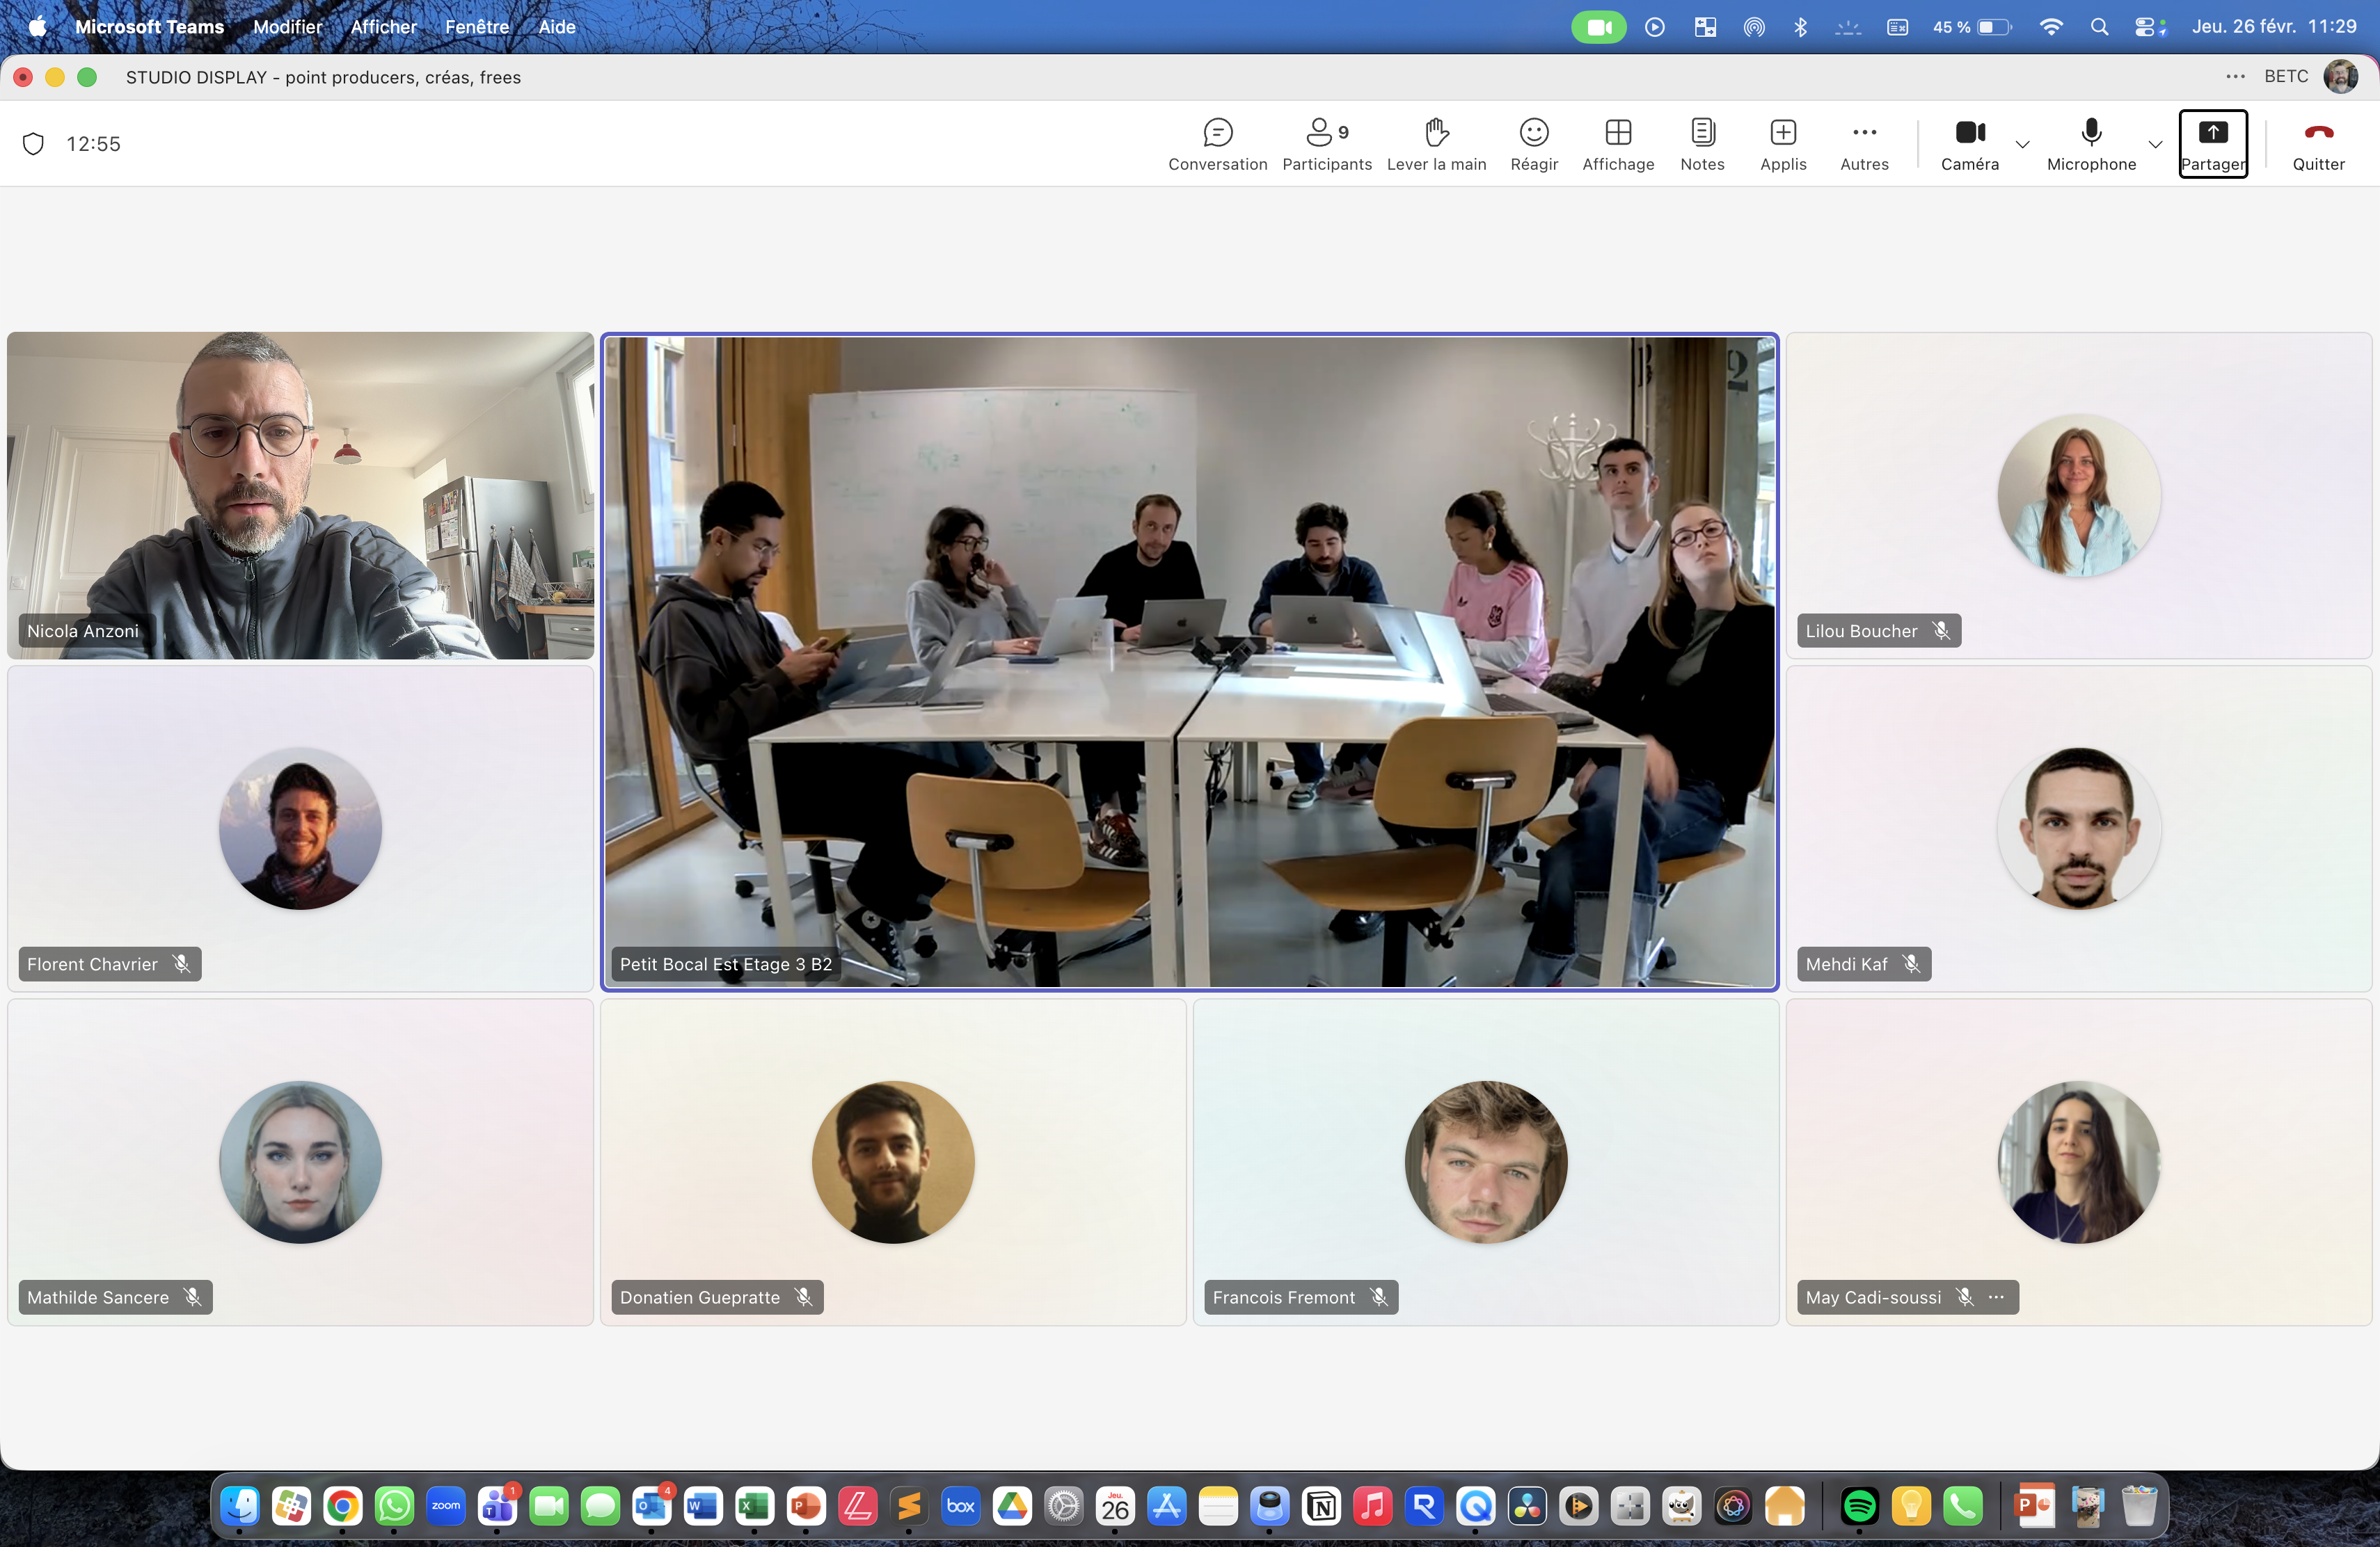The image size is (2380, 1547).
Task: Open the Réagir reactions menu
Action: click(1533, 144)
